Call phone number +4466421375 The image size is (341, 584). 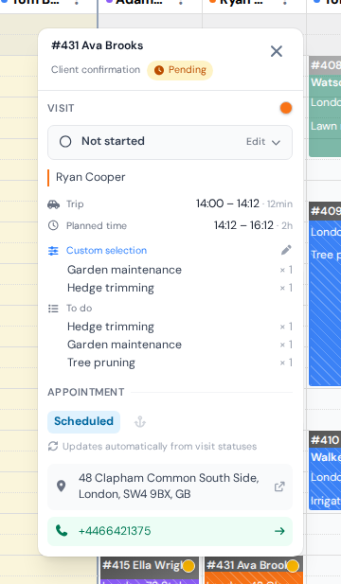(115, 531)
